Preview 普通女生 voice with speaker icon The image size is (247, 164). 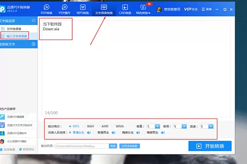[89, 133]
